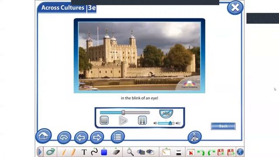Click the red X clear annotations icon

click(191, 153)
